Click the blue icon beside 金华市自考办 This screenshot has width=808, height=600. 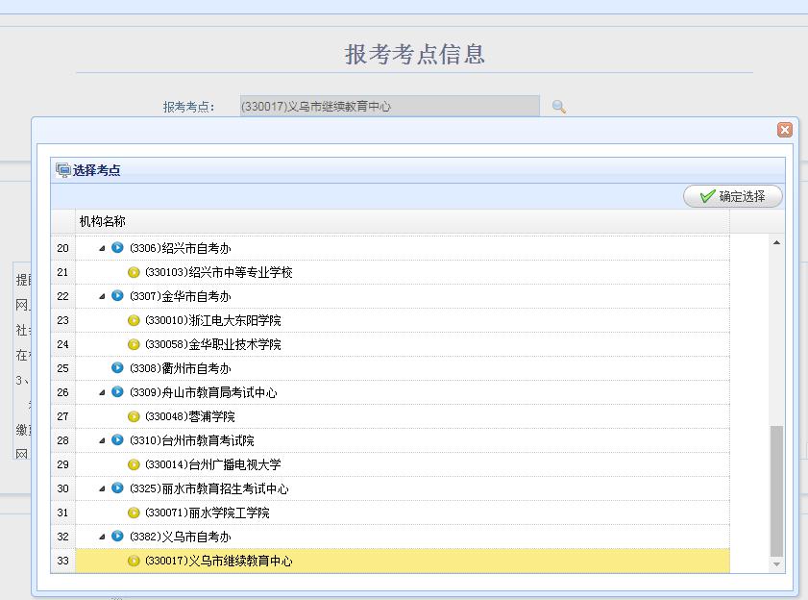117,296
